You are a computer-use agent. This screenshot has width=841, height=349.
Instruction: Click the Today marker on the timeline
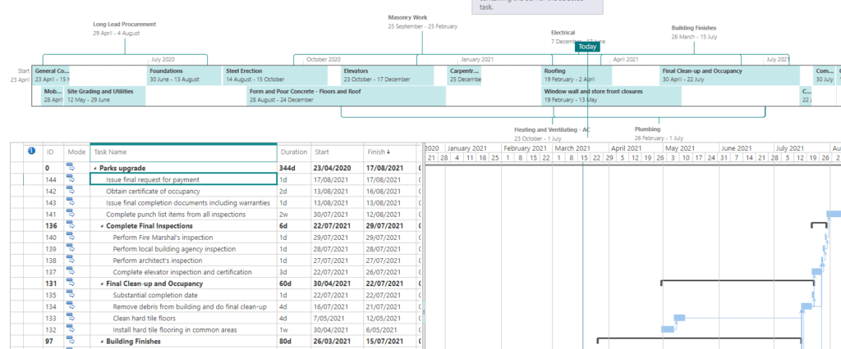pos(587,47)
